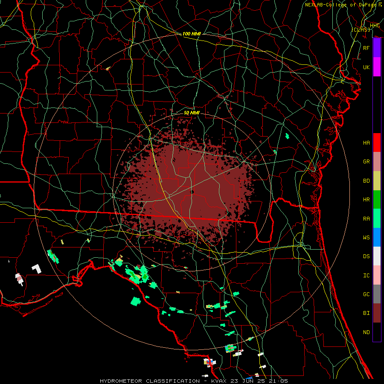
Task: Click the BI legend label
Action: [x=366, y=313]
